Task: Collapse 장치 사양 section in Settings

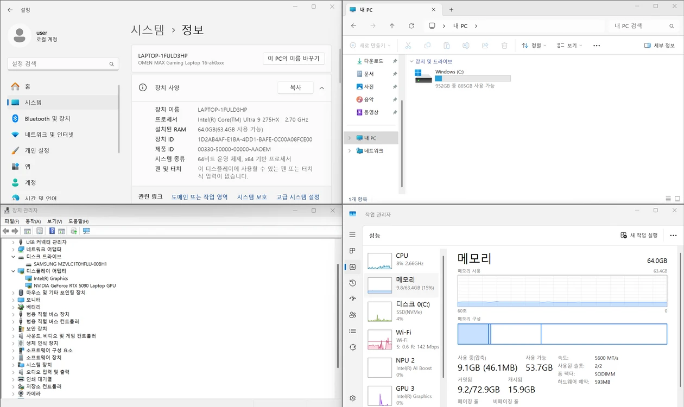Action: click(x=322, y=87)
